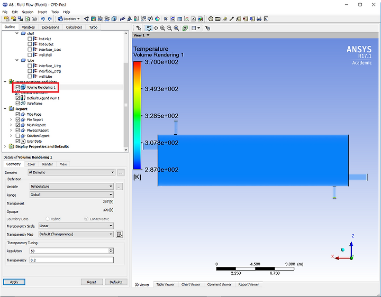The height and width of the screenshot is (297, 381).
Task: Click the Save State toolbar icon
Action: [21, 18]
